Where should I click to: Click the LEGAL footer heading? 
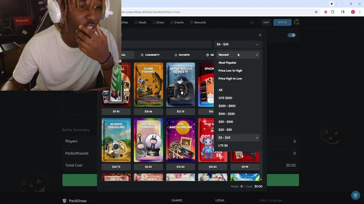coord(220,200)
